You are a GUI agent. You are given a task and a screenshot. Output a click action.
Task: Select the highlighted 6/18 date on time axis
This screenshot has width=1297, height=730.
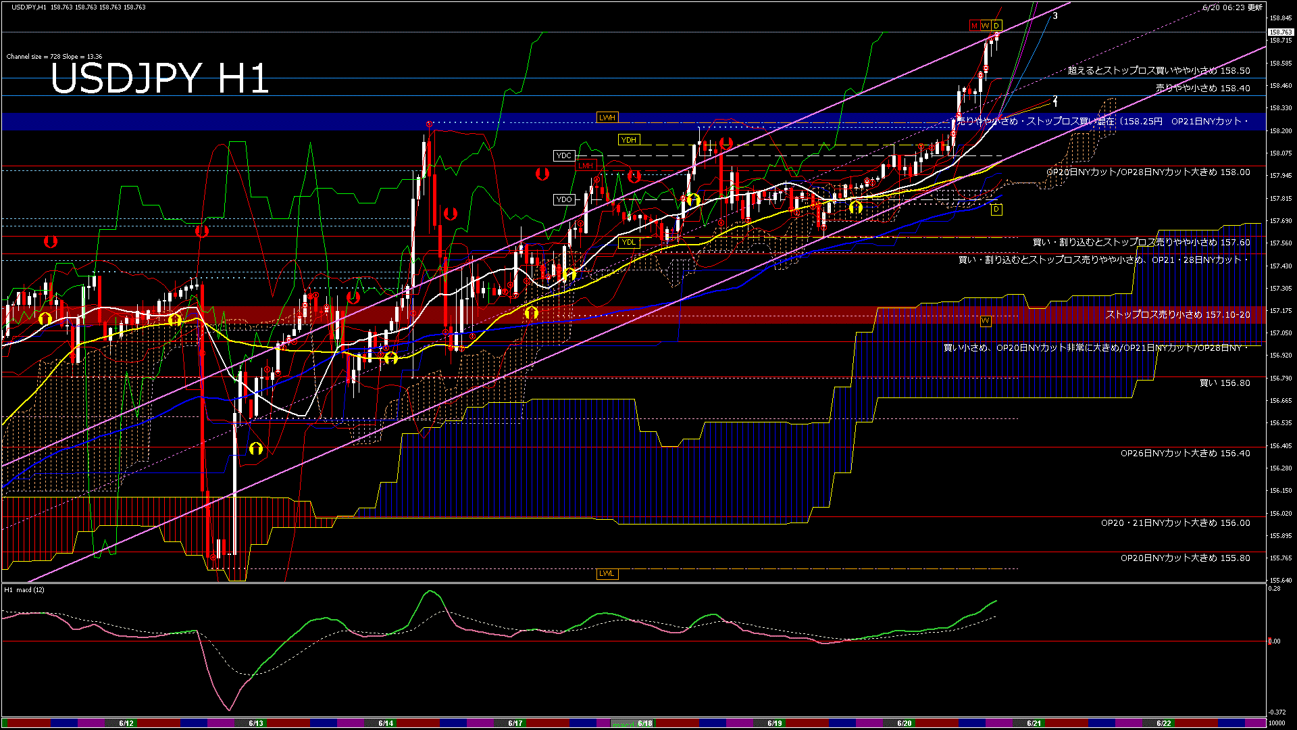pos(645,723)
